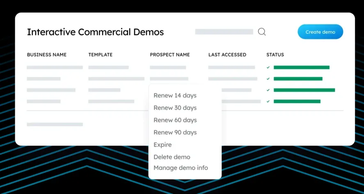Click the Create demo button
364x194 pixels.
point(321,32)
